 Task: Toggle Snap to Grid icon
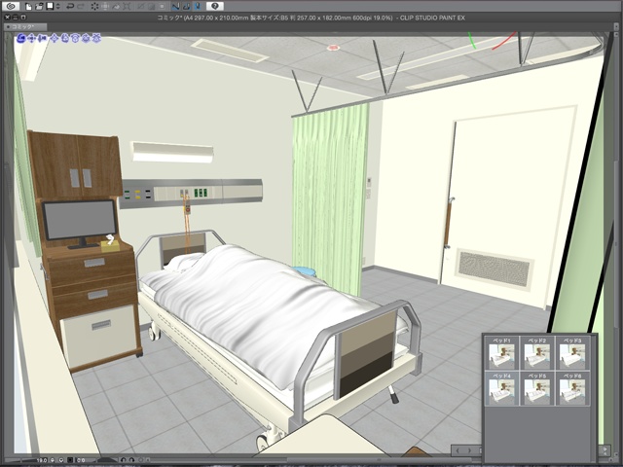198,6
